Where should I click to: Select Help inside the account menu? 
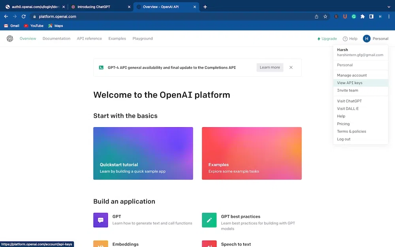pos(361,116)
